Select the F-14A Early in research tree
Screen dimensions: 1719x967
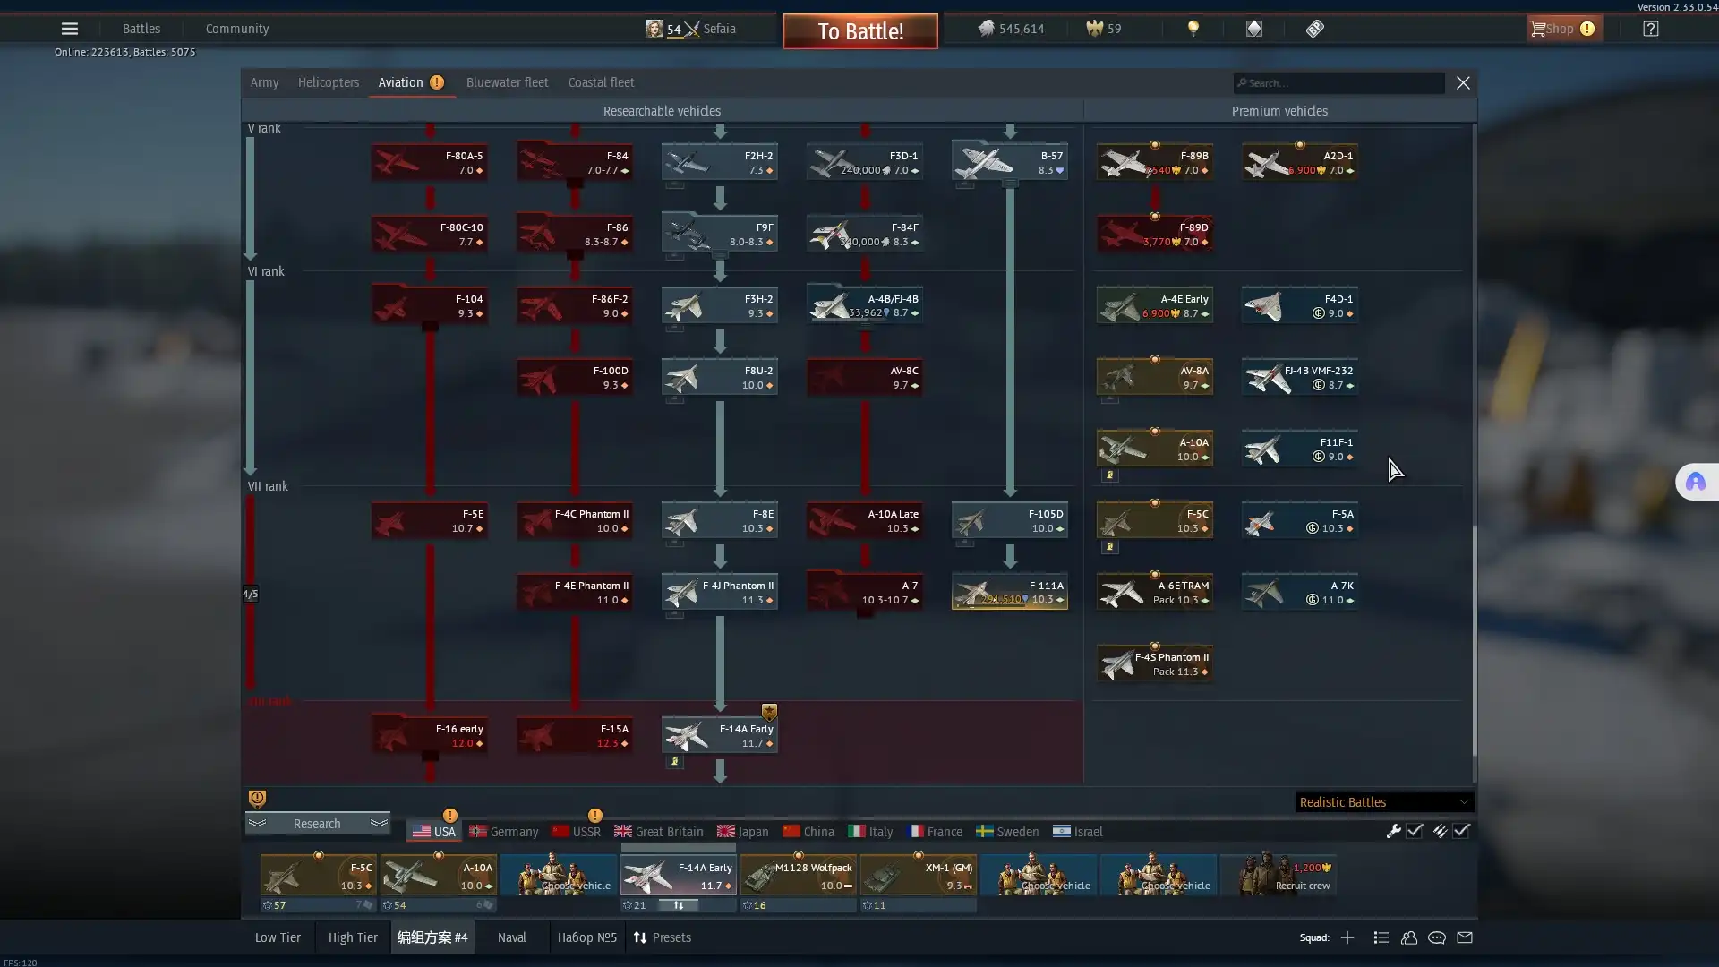click(720, 735)
